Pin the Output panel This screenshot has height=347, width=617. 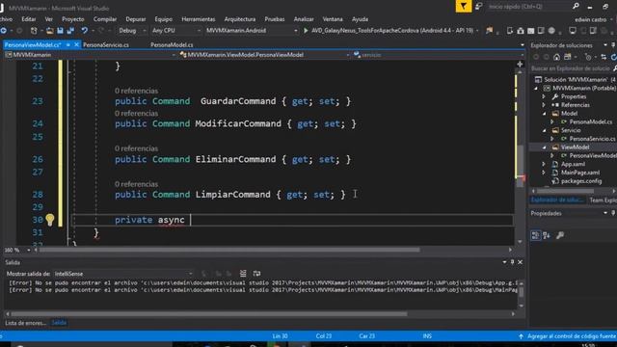pyautogui.click(x=512, y=262)
